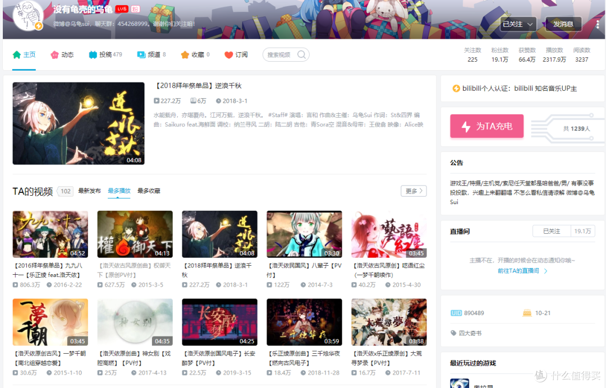Image resolution: width=606 pixels, height=388 pixels.
Task: Click the orange star 收藏 icon
Action: click(185, 55)
